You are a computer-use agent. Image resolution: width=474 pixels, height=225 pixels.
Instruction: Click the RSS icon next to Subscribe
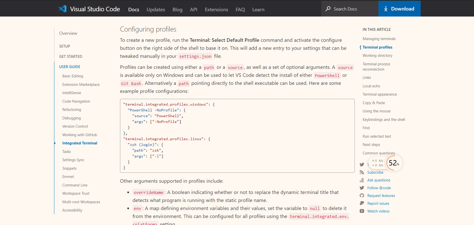click(x=363, y=172)
